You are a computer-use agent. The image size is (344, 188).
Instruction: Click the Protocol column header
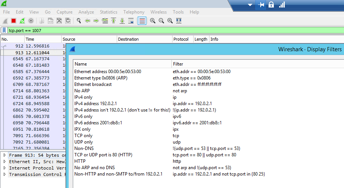pos(183,39)
